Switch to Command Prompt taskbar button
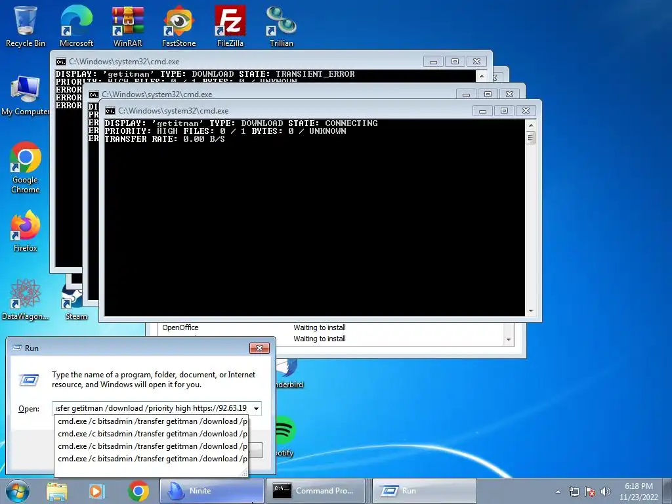The height and width of the screenshot is (504, 672). coord(316,491)
